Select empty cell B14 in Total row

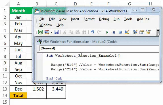(37, 95)
